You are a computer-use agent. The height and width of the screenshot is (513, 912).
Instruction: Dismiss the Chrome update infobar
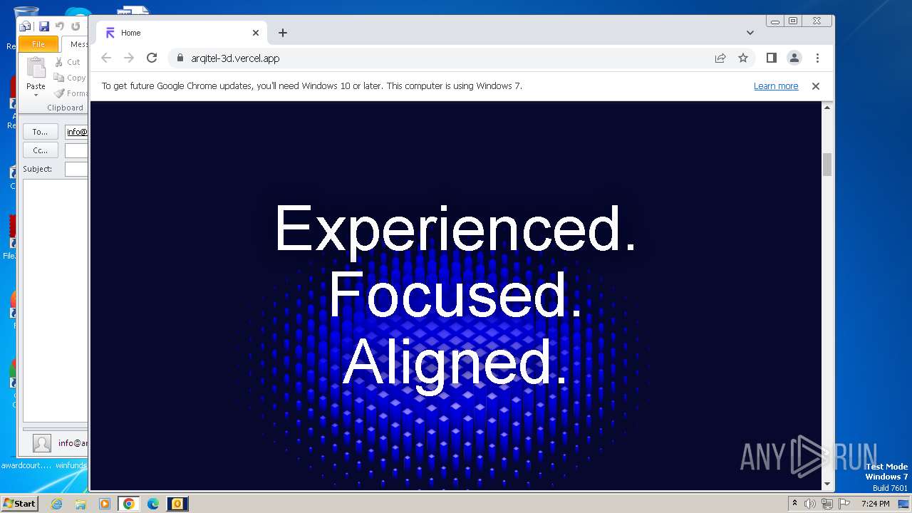(816, 86)
